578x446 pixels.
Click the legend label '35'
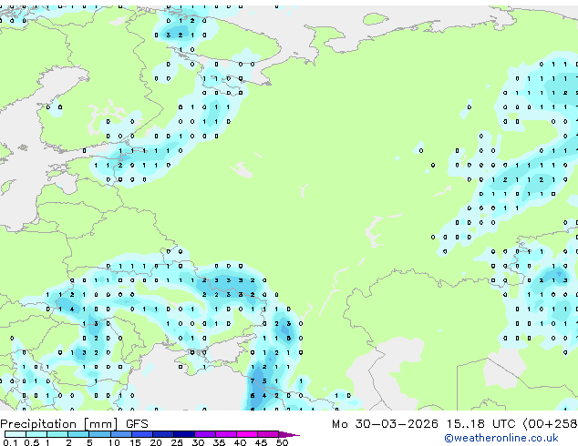pyautogui.click(x=219, y=442)
